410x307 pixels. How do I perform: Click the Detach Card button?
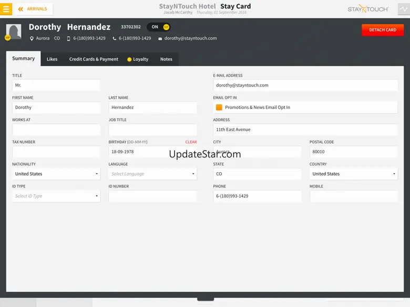383,30
